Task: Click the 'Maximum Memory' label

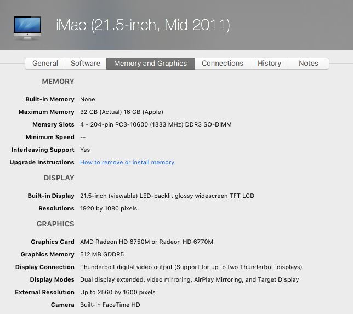Action: click(x=47, y=112)
